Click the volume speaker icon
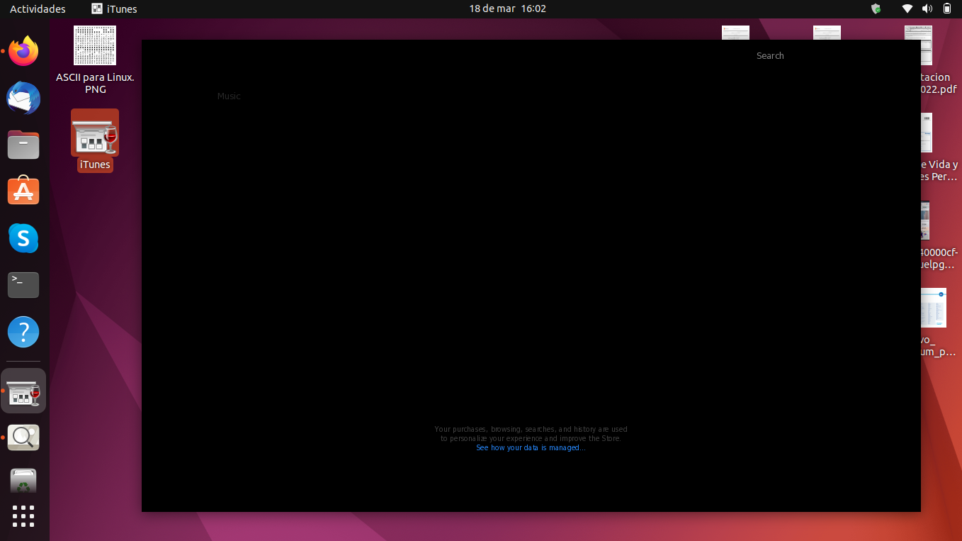 927,9
